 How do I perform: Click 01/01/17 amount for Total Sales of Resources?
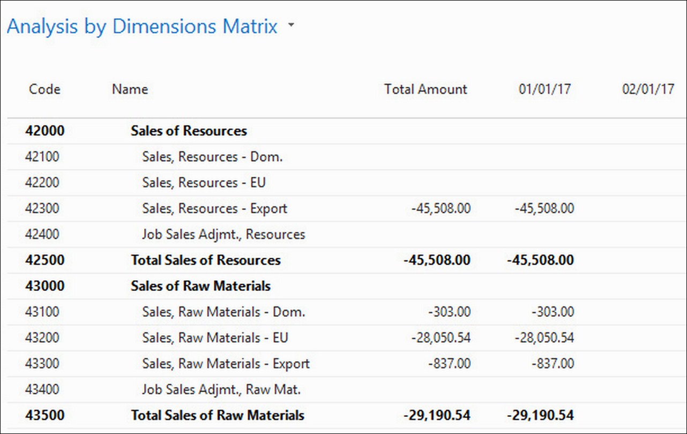pos(540,260)
